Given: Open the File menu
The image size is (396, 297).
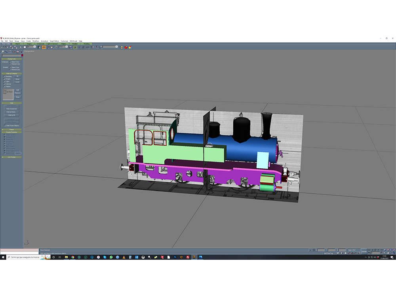Looking at the screenshot, I should [2, 41].
